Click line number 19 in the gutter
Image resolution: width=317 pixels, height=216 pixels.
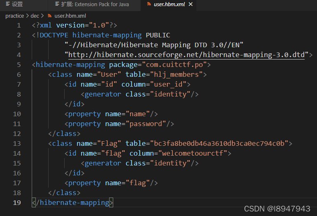coord(17,202)
